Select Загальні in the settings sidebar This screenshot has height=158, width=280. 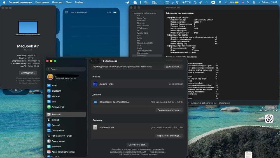[x=66, y=114]
